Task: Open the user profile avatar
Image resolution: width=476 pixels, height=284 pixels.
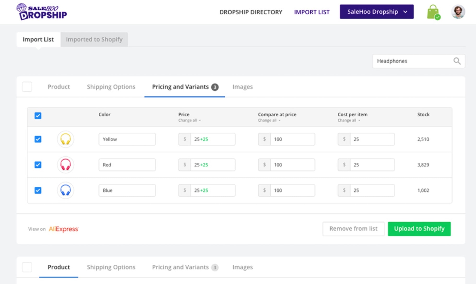Action: pyautogui.click(x=458, y=12)
